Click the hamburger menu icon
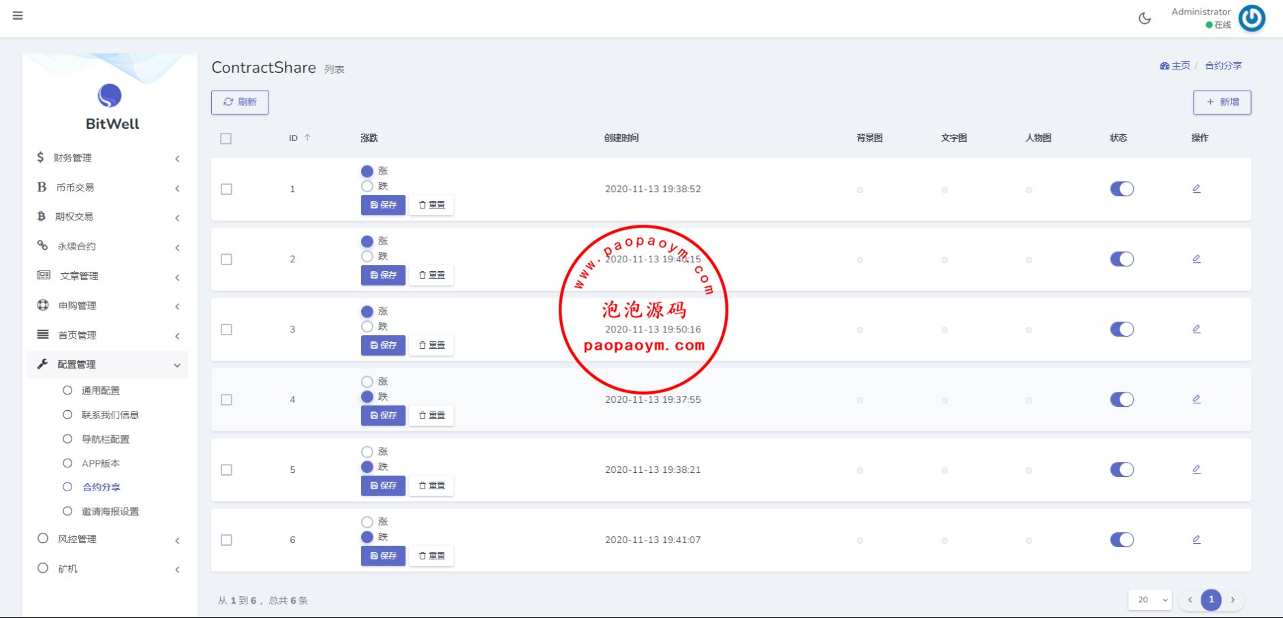1283x618 pixels. 18,16
